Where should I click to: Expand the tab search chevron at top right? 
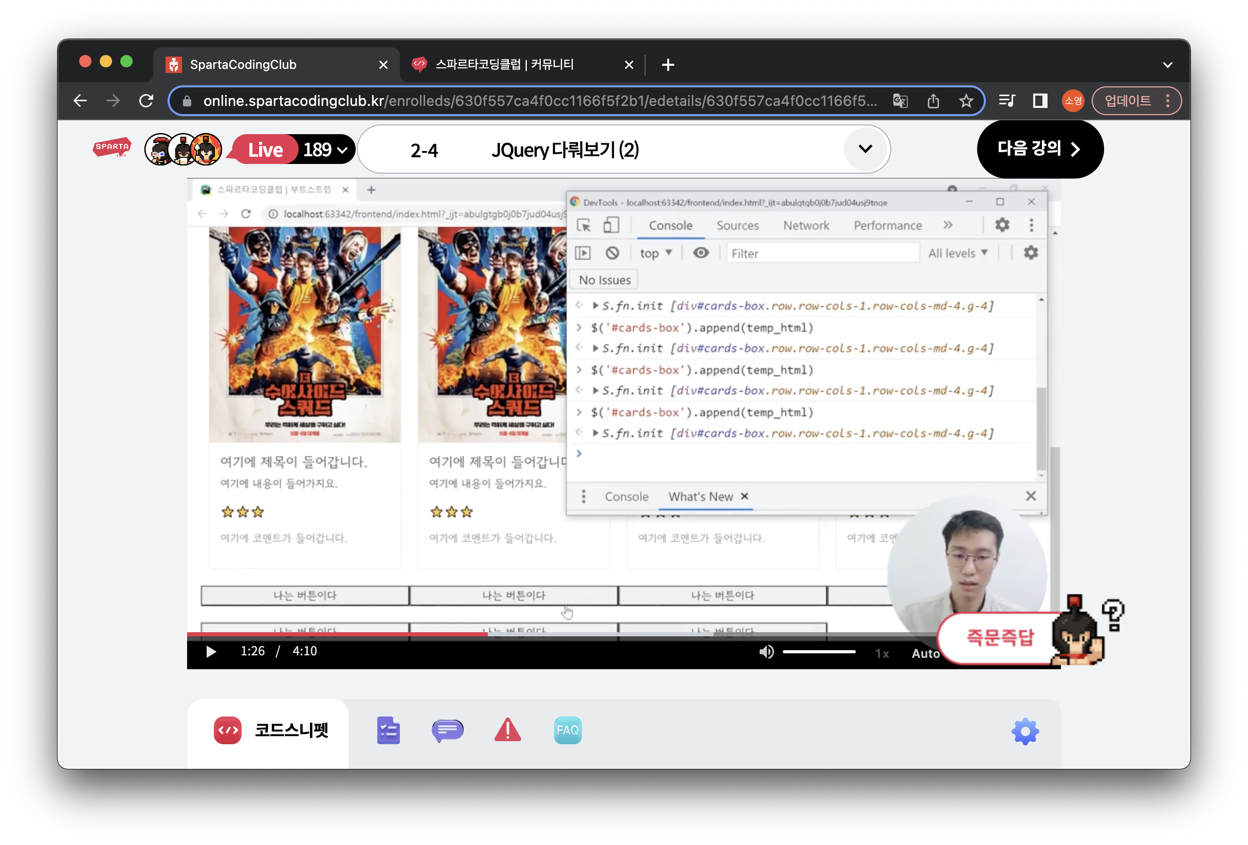point(1167,65)
